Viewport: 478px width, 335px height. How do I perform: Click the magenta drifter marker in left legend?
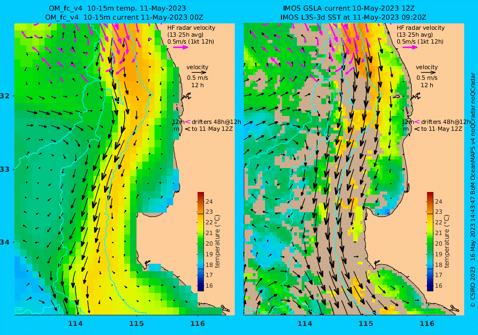[187, 122]
